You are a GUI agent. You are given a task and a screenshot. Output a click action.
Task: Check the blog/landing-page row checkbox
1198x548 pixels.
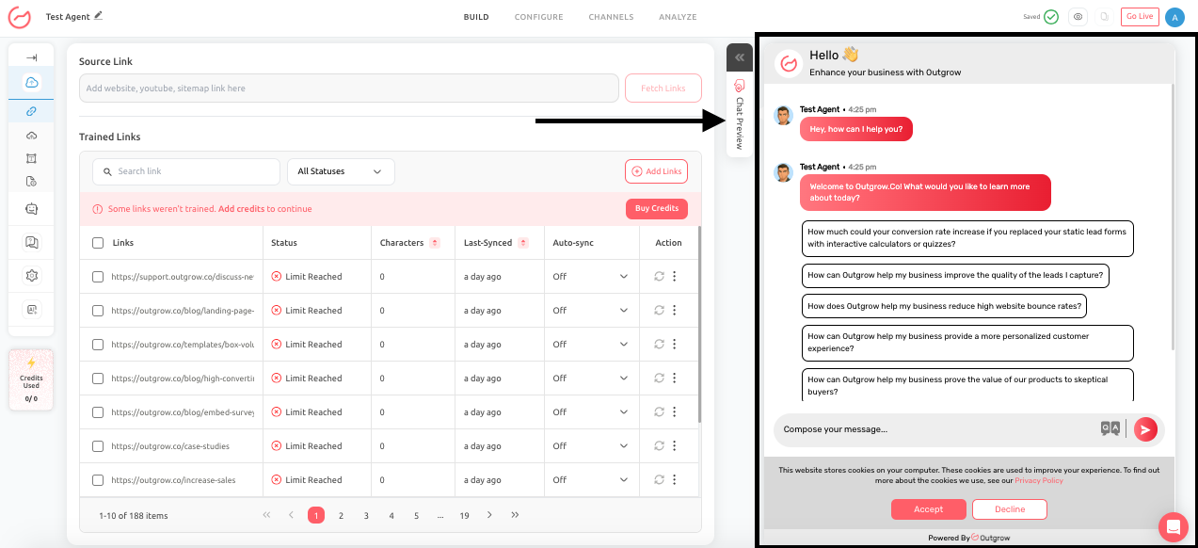click(x=98, y=311)
